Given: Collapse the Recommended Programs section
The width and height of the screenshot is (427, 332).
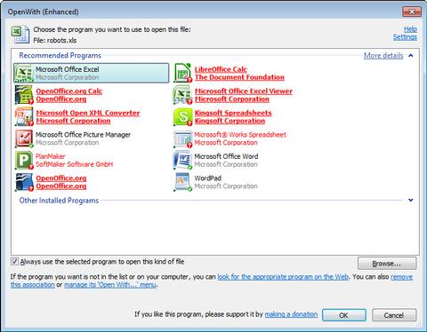Looking at the screenshot, I should point(411,56).
